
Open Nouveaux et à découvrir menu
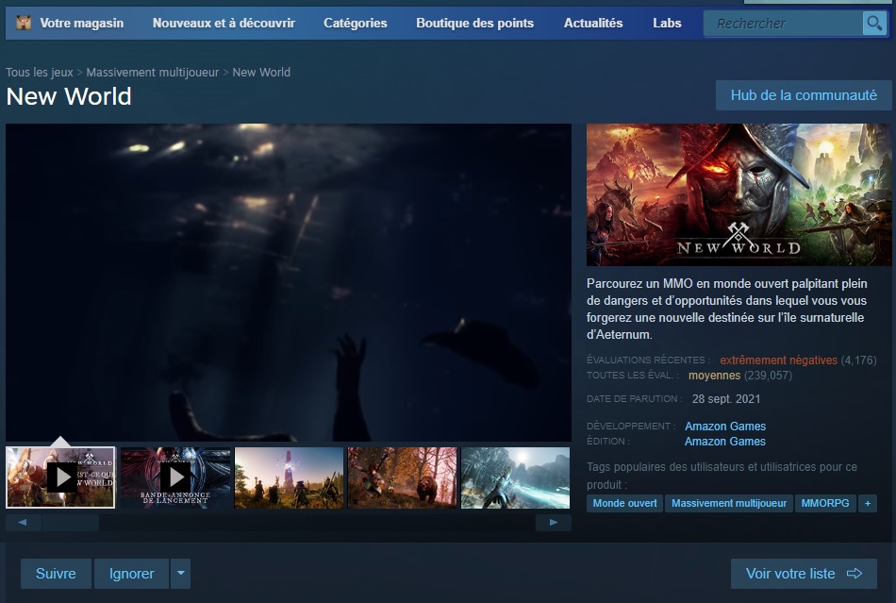click(x=224, y=23)
